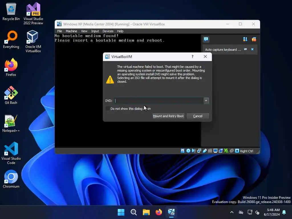Open the Input menu

tap(95, 31)
